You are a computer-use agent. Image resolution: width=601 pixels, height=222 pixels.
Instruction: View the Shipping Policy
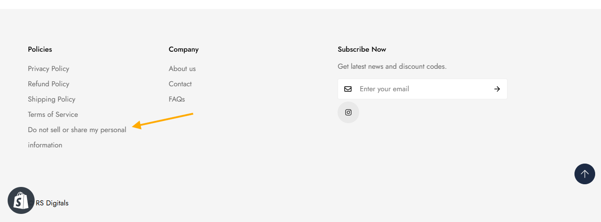tap(52, 99)
